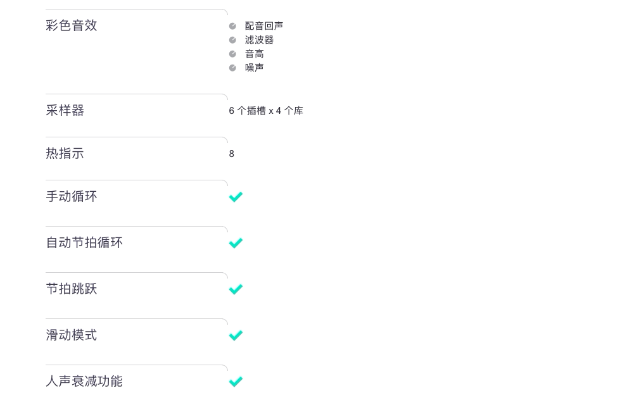Image resolution: width=625 pixels, height=407 pixels.
Task: Click the green checkmark for 滑动模式
Action: tap(236, 335)
